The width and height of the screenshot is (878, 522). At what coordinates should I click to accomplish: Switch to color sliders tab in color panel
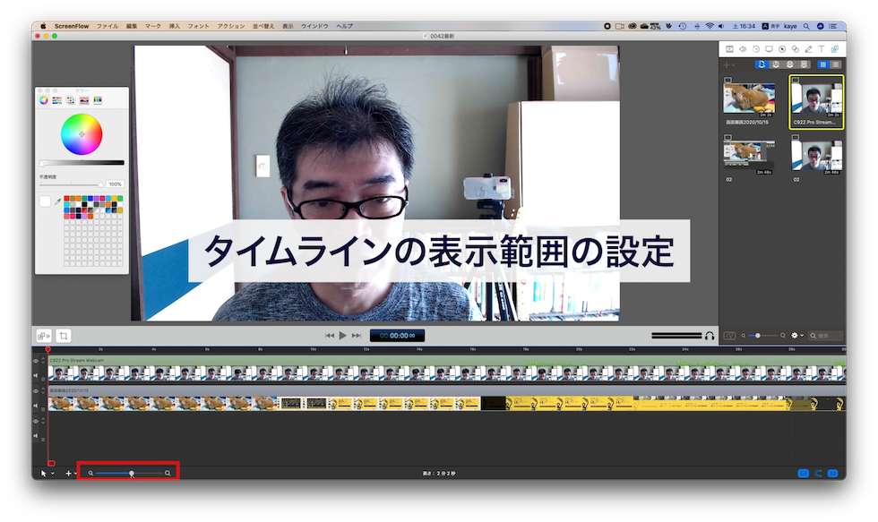coord(57,99)
